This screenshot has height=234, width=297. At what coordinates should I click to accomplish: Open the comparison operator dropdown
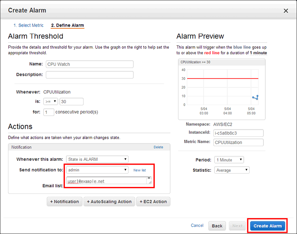51,102
